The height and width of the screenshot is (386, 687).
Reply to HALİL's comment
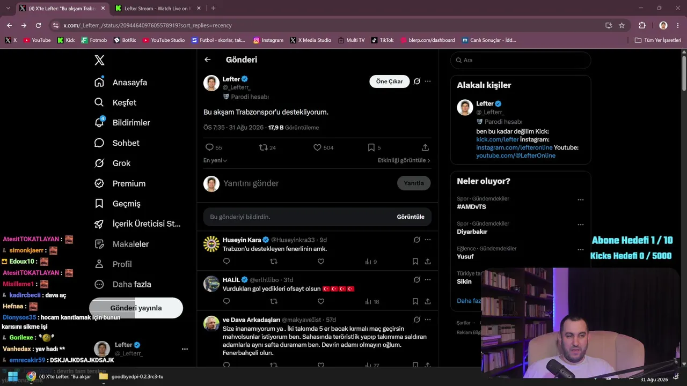coord(226,301)
